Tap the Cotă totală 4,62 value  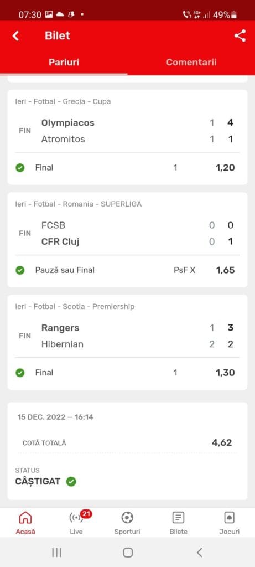(x=222, y=442)
